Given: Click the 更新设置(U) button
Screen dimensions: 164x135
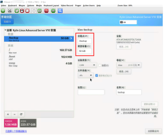Looking at the screenshot, I should click(149, 104).
